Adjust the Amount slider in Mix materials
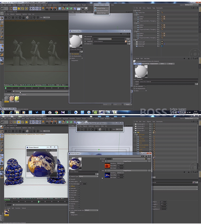 (111, 39)
